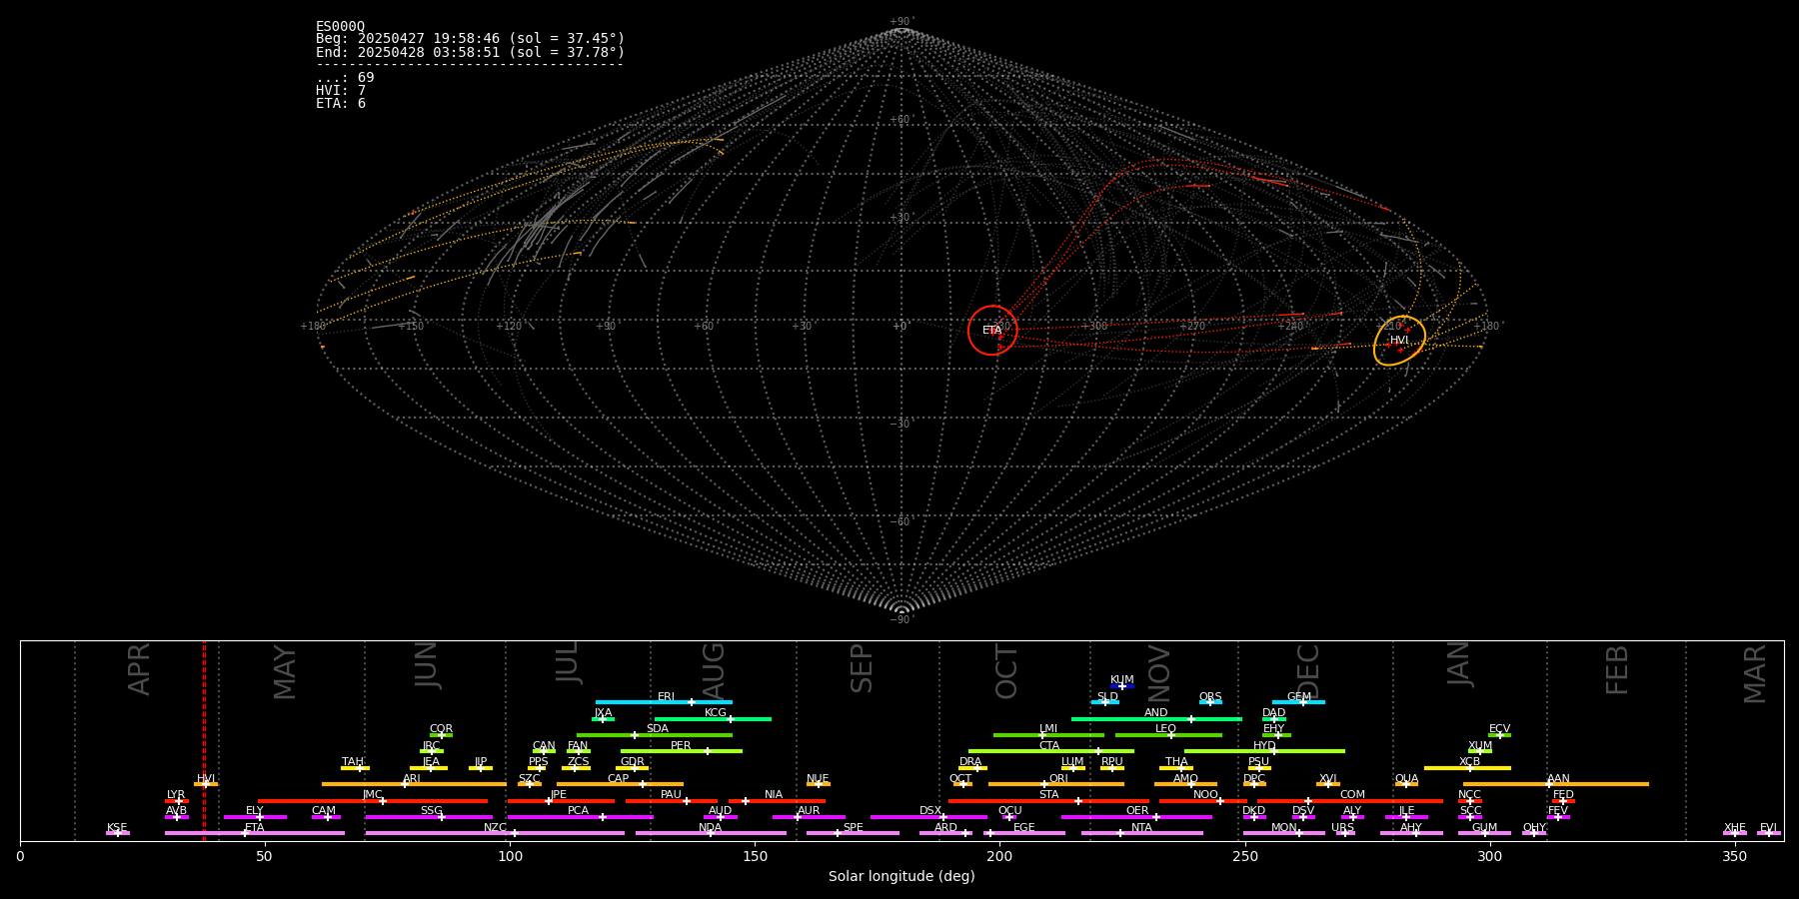Click the MAY month label in the timeline

pyautogui.click(x=285, y=672)
